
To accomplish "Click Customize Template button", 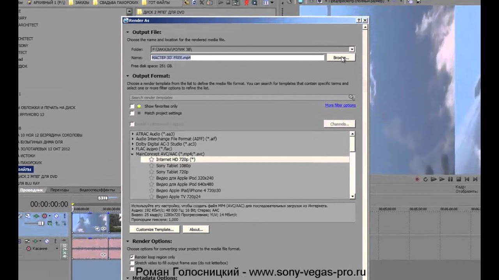I will point(155,229).
